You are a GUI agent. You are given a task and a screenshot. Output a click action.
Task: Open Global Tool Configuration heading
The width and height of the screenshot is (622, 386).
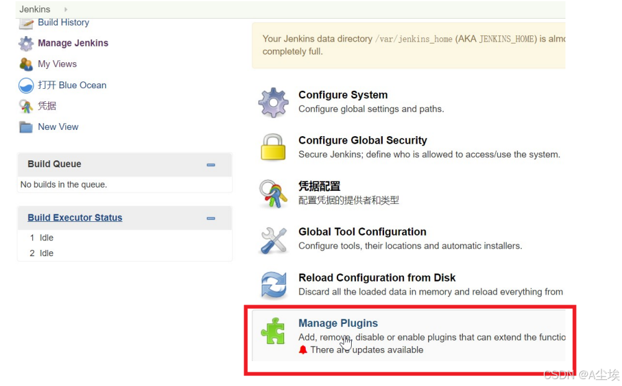point(362,232)
